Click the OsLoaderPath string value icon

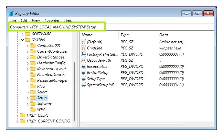[x=84, y=60]
